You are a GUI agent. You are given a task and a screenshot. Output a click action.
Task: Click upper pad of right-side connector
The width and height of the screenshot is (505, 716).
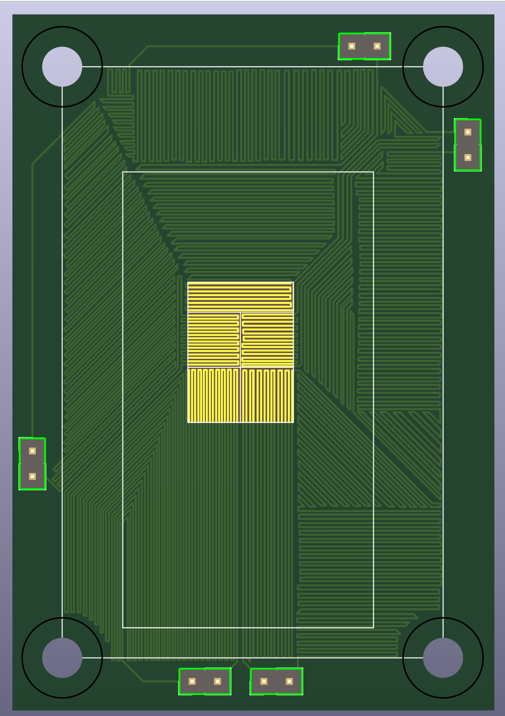(468, 132)
